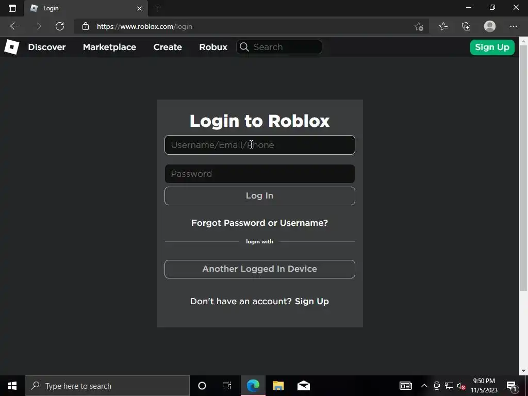Image resolution: width=528 pixels, height=396 pixels.
Task: Click the taskbar search box
Action: tap(107, 386)
